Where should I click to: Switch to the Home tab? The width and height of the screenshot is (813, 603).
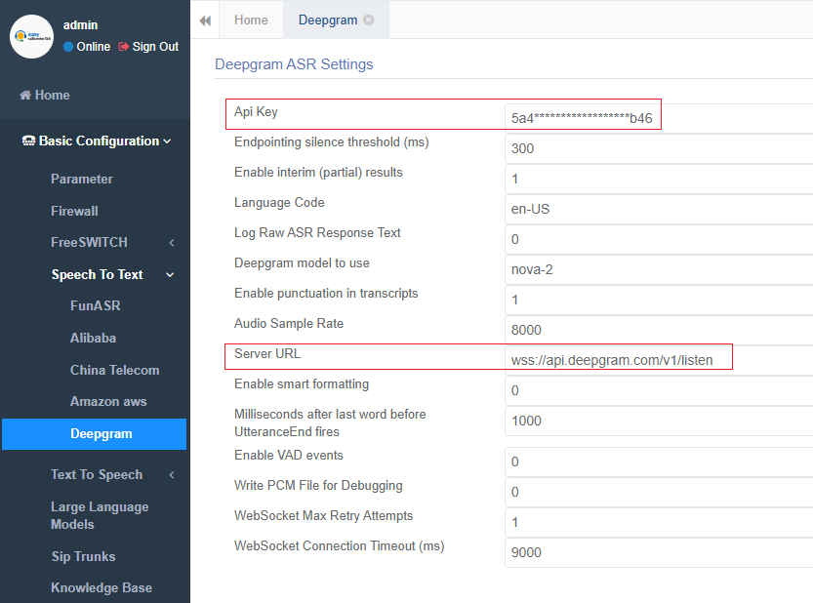[251, 20]
